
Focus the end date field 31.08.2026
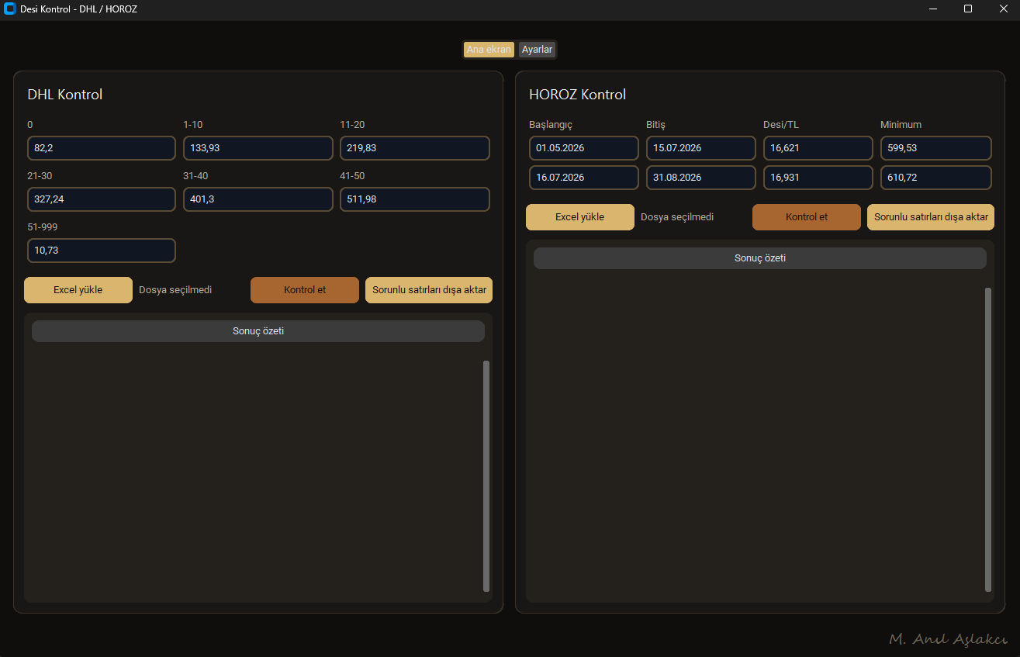[x=701, y=178]
